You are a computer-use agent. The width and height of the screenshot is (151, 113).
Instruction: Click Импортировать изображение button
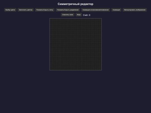coord(135,10)
